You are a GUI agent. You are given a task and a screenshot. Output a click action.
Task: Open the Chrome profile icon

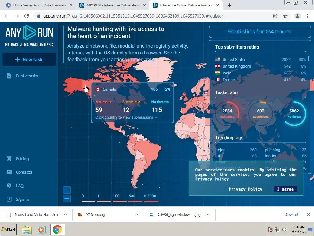pyautogui.click(x=297, y=16)
